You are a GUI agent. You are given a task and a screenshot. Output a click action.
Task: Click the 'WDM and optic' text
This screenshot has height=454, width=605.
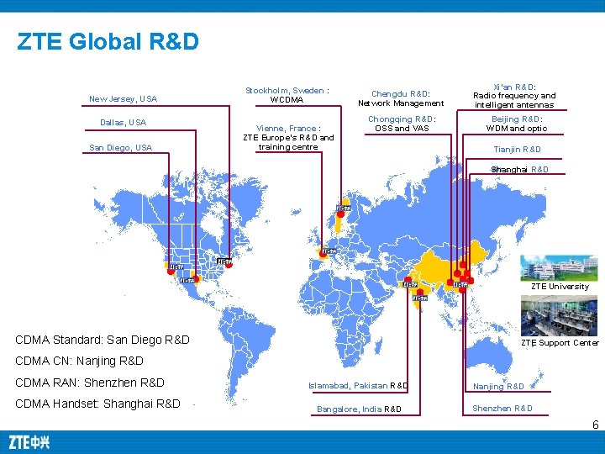[x=517, y=128]
